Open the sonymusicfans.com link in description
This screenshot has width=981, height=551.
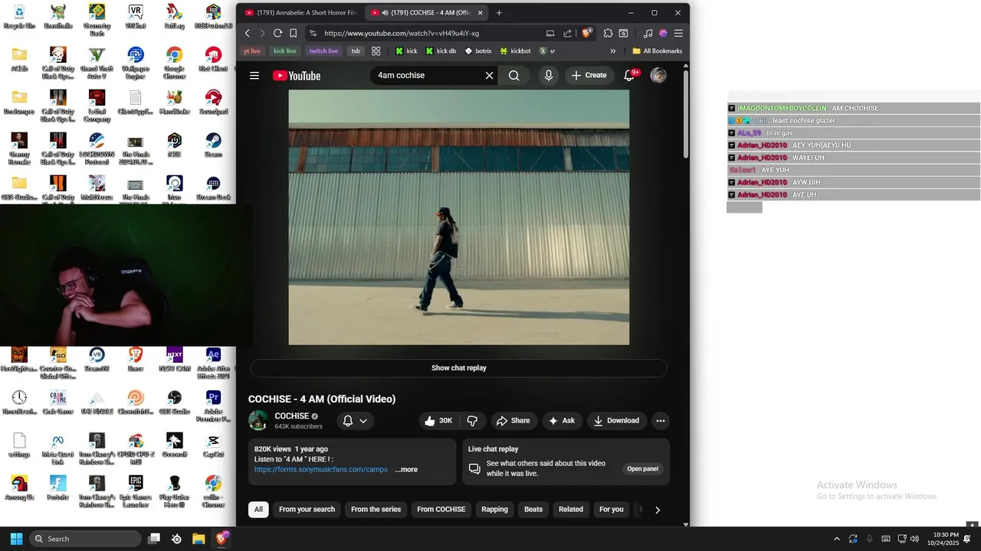point(321,470)
